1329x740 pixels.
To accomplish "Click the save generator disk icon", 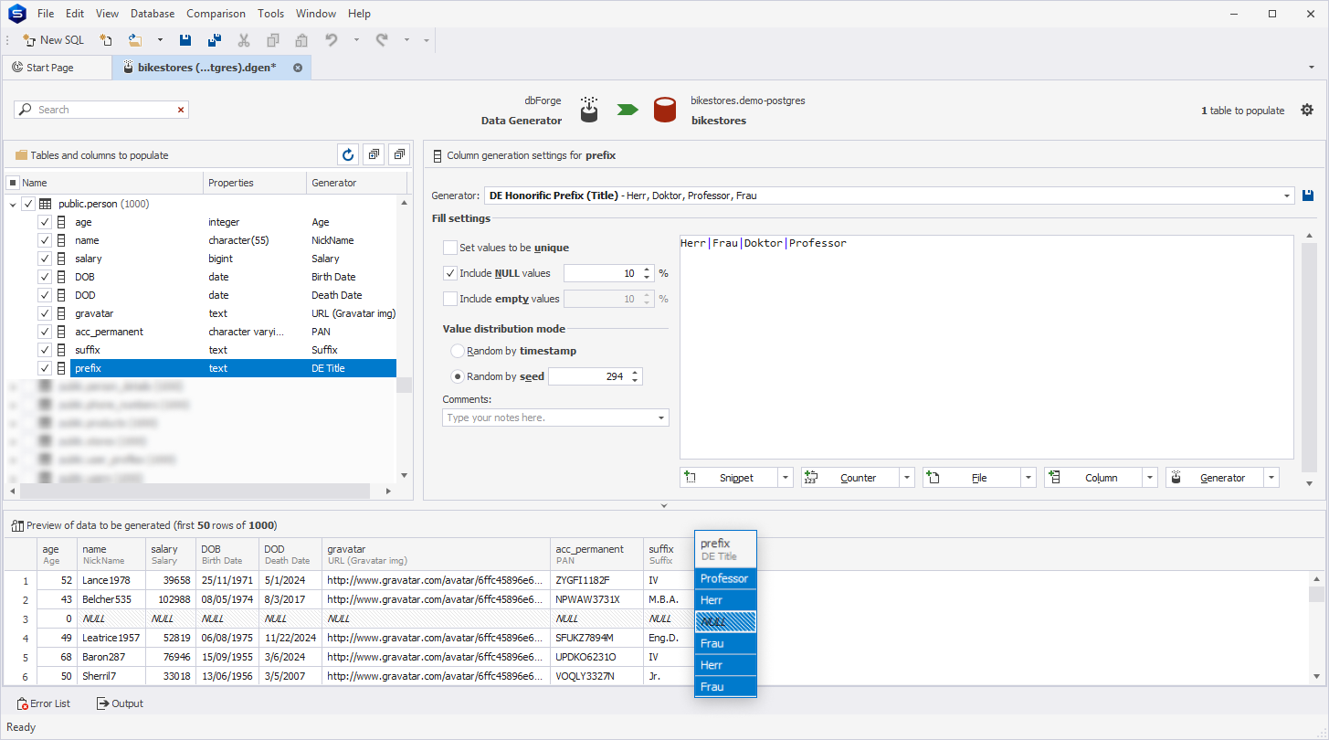I will coord(1308,196).
